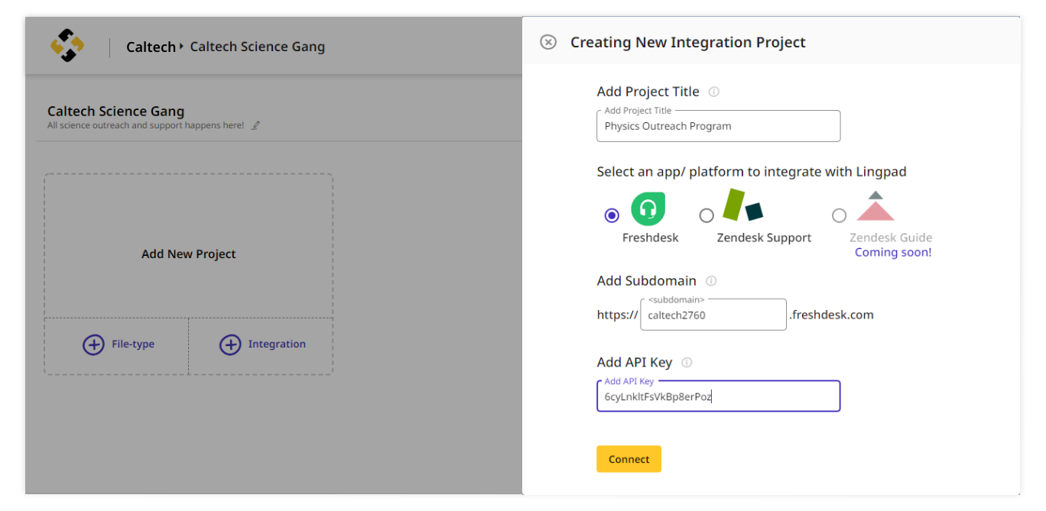Click the https:// prefix text
The height and width of the screenshot is (511, 1046).
(617, 315)
